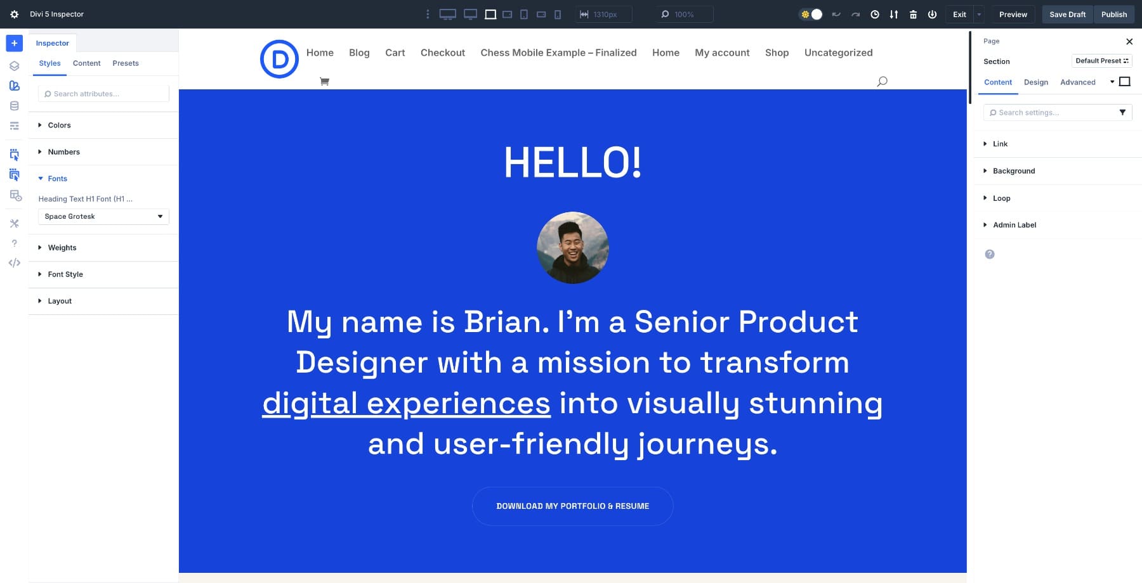Click the blue add module plus icon

(14, 43)
